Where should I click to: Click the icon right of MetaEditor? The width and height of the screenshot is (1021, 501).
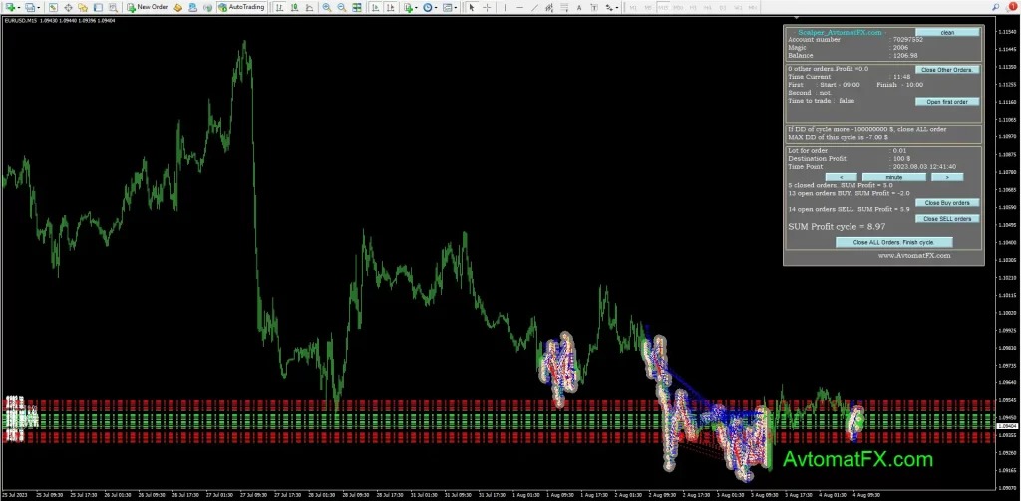193,7
